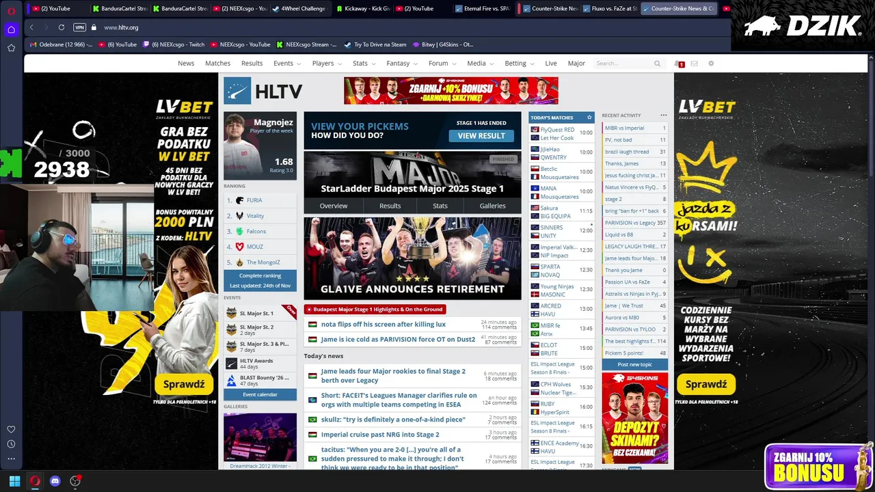875x492 pixels.
Task: Click Sprawdź on the right LV BET ad
Action: [706, 384]
